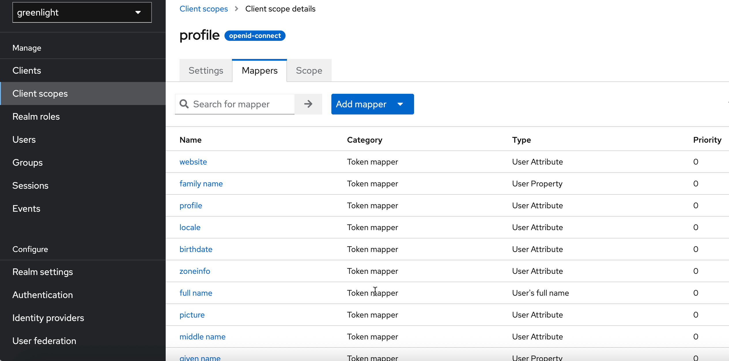
Task: Go to Identity providers page
Action: [48, 318]
